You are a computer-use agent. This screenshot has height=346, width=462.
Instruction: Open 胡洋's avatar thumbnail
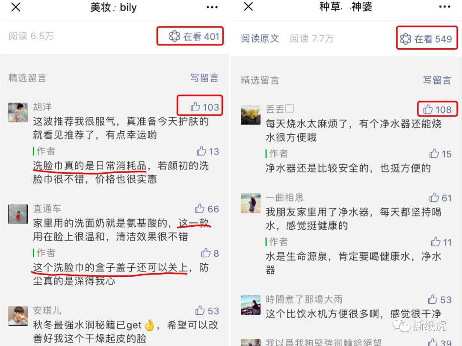pos(18,112)
